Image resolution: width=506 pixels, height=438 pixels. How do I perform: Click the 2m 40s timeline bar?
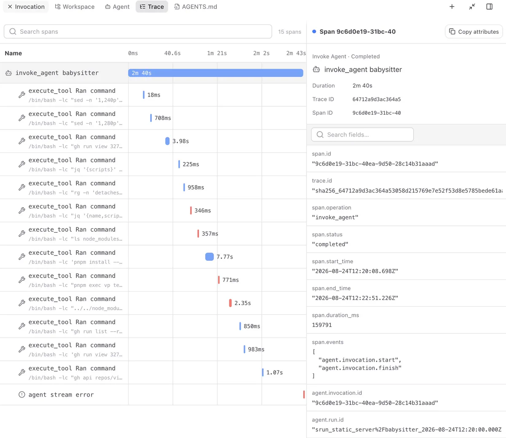pos(215,73)
